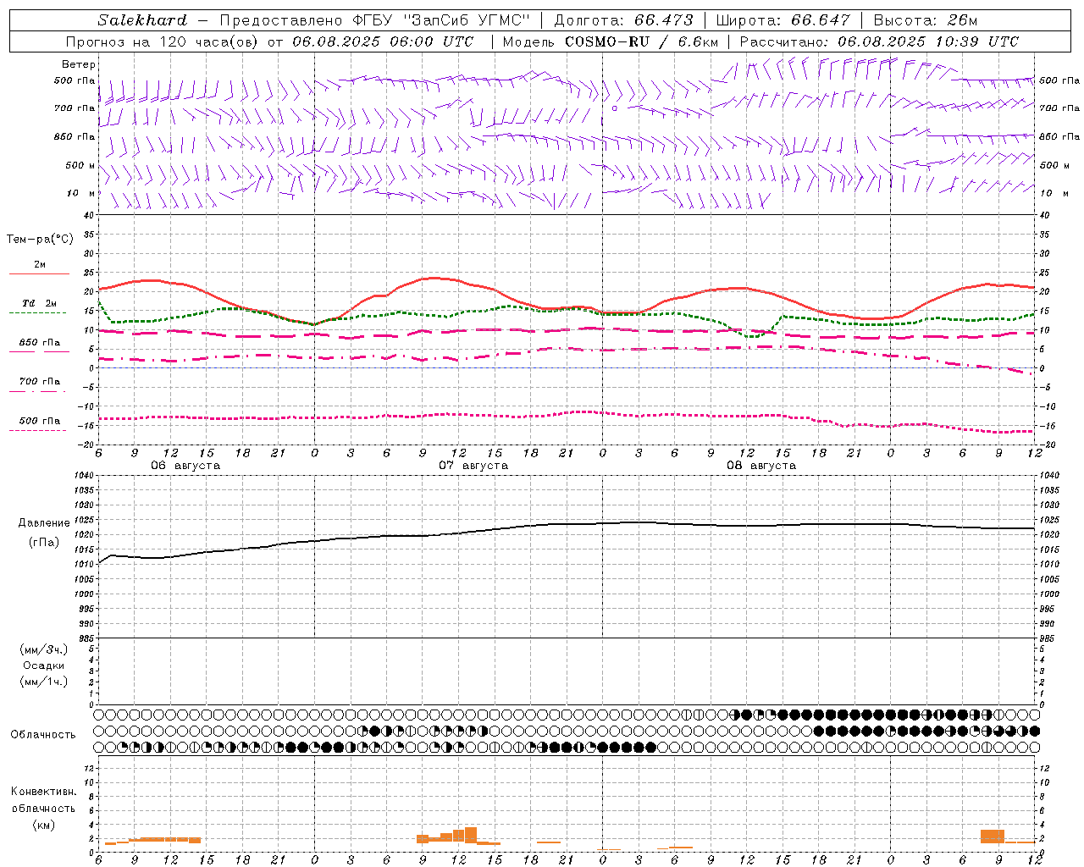Viewport: 1084px width, 867px height.
Task: Click the (км) convective cloud unit label
Action: coord(43,825)
